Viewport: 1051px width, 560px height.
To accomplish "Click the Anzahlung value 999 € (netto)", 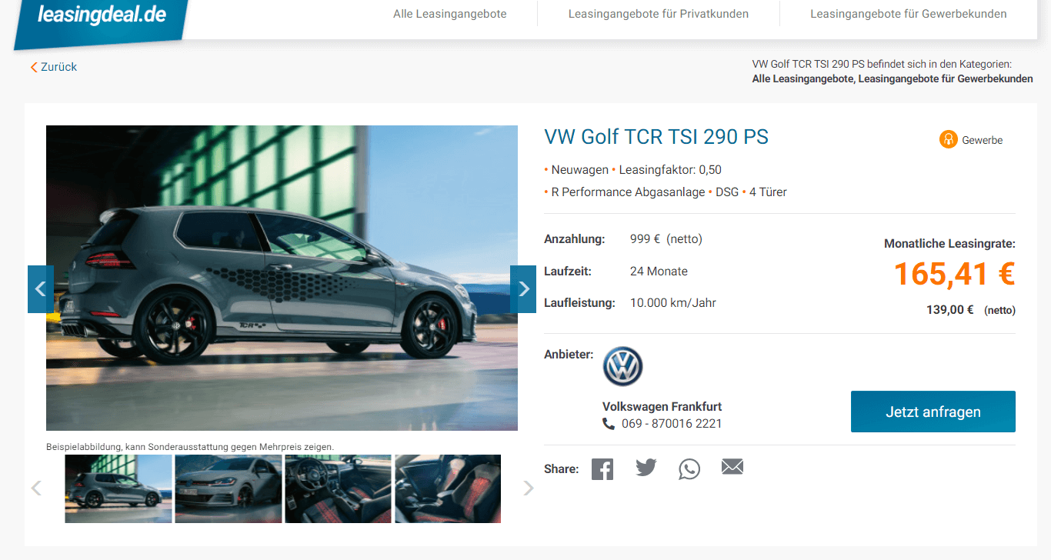I will click(x=666, y=239).
